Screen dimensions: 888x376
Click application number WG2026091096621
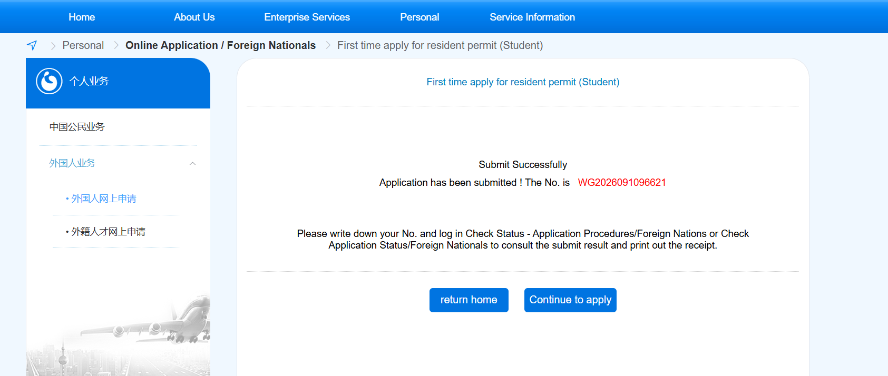tap(622, 183)
